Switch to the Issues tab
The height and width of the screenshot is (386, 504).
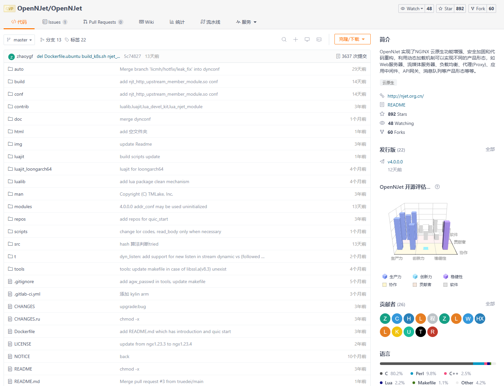(55, 22)
